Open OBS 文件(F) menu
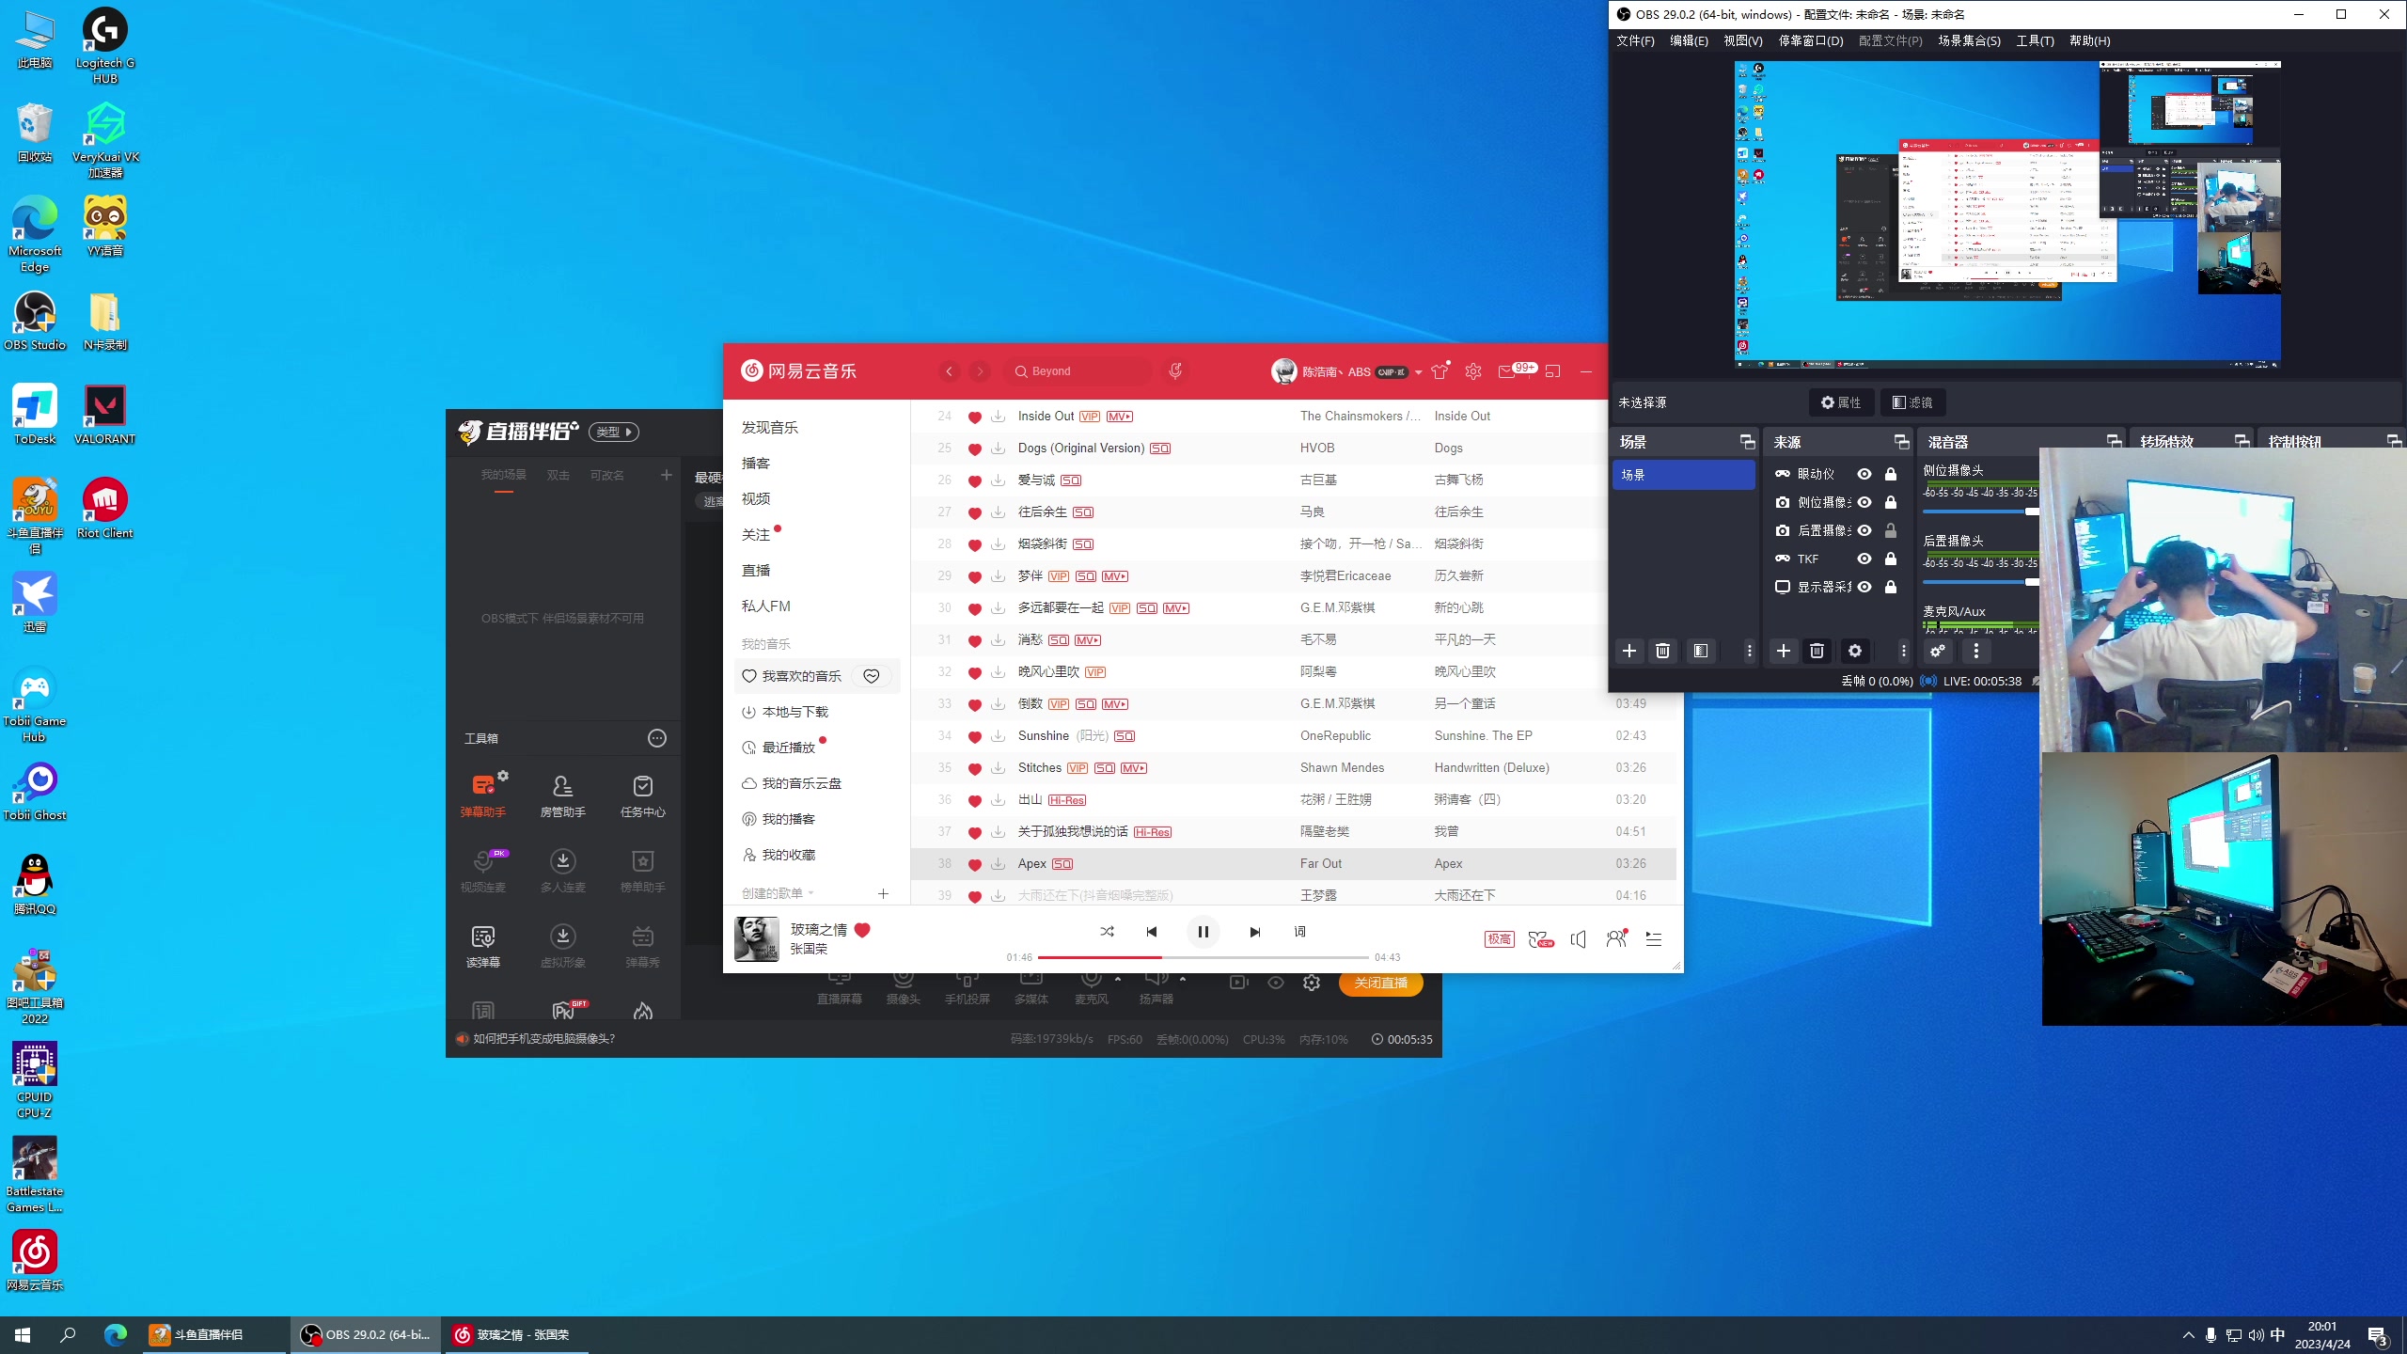The width and height of the screenshot is (2407, 1354). point(1635,40)
